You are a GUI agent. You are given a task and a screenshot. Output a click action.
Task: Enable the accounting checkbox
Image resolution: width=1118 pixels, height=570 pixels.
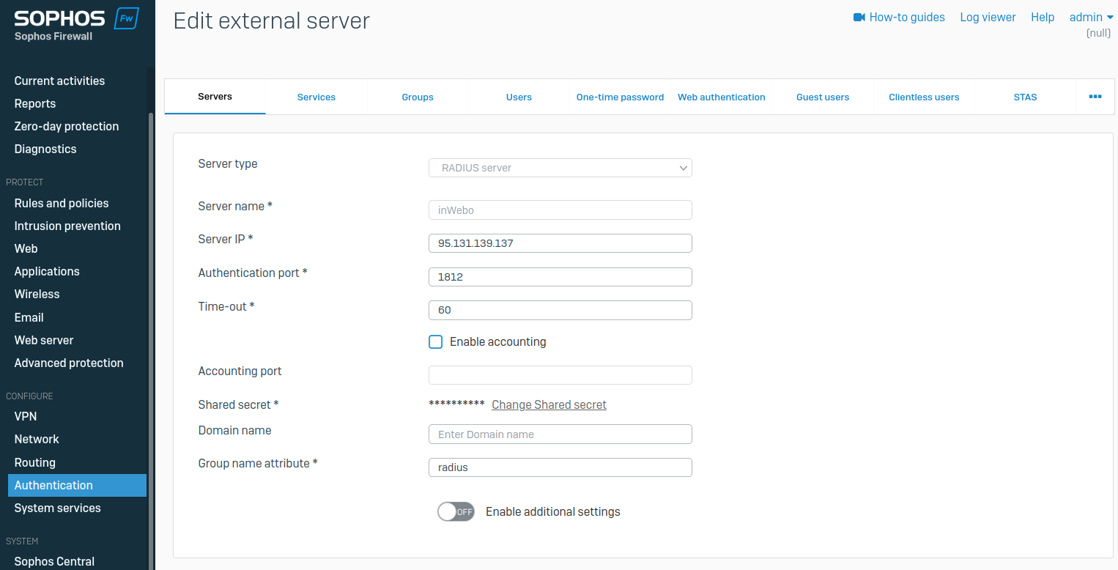tap(435, 341)
